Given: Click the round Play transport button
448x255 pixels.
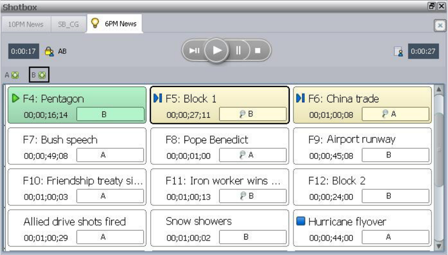Looking at the screenshot, I should click(x=217, y=51).
